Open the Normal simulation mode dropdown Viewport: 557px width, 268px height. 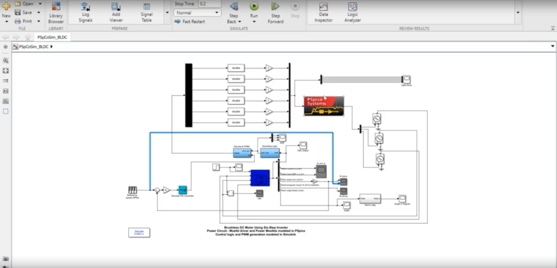click(197, 13)
